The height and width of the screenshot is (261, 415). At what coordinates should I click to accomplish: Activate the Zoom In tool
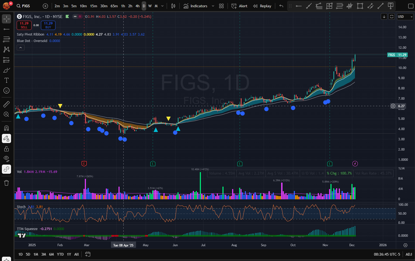[6, 114]
